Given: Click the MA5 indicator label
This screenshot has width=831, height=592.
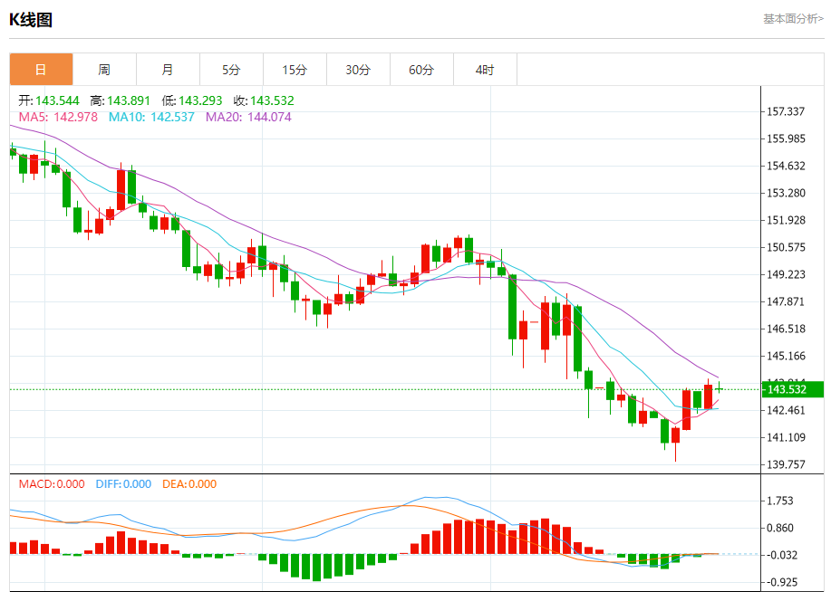Looking at the screenshot, I should pos(58,117).
